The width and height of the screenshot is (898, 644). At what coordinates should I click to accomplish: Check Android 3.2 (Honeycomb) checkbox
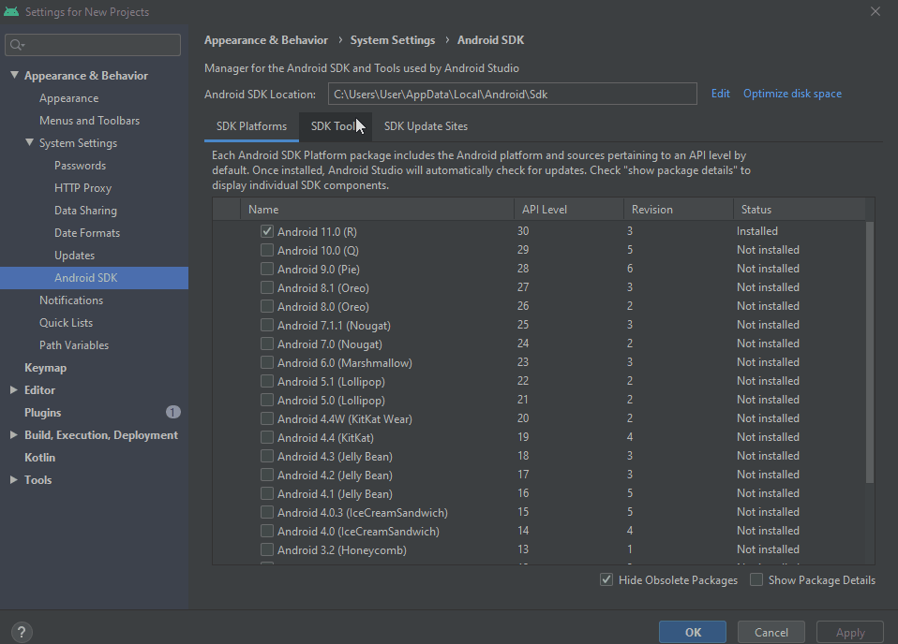(x=267, y=549)
